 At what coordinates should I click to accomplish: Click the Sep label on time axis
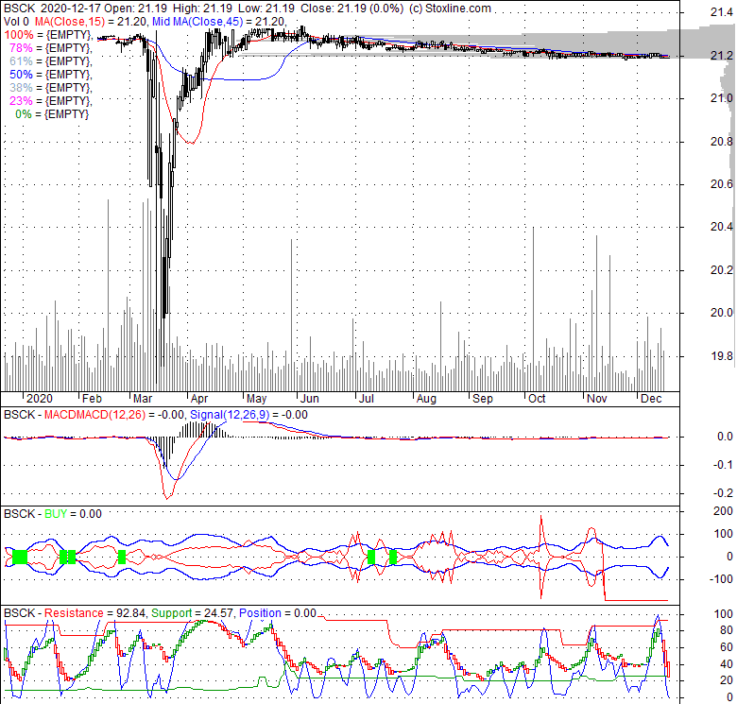pyautogui.click(x=483, y=399)
